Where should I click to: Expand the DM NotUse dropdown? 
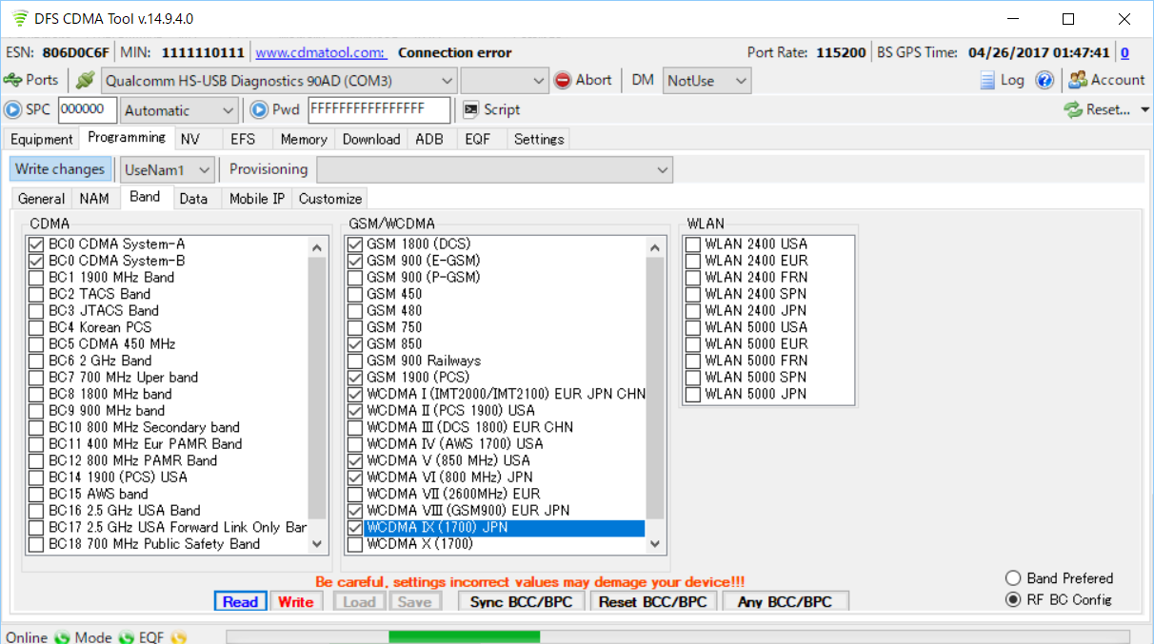[x=740, y=81]
